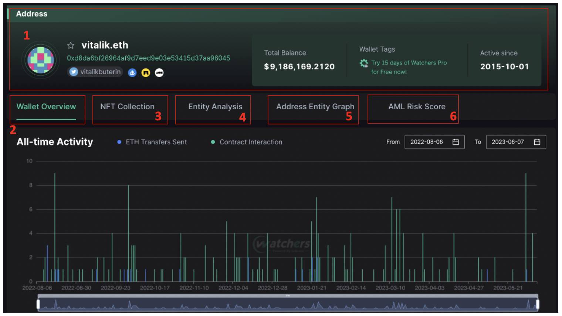562x316 pixels.
Task: Switch to the Wallet Overview tab
Action: tap(46, 107)
